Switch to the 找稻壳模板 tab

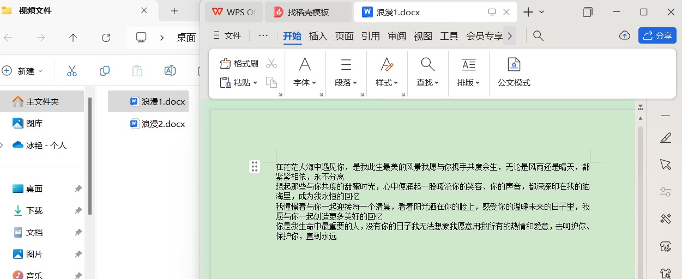click(x=308, y=12)
